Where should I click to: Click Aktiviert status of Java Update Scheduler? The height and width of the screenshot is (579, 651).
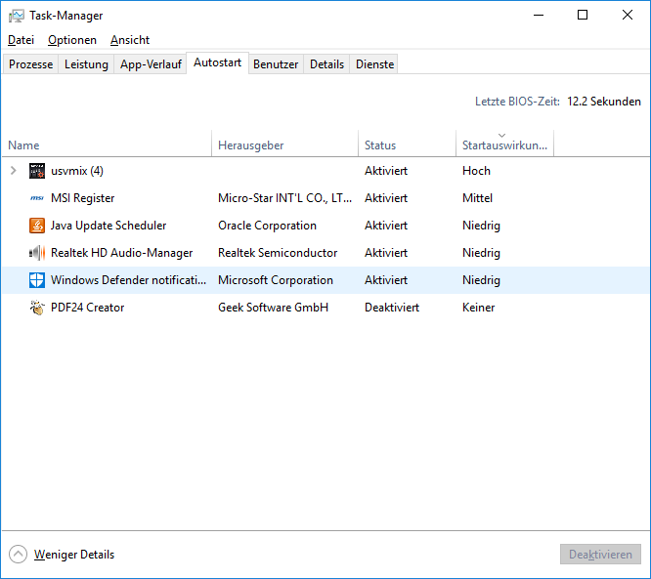point(386,226)
